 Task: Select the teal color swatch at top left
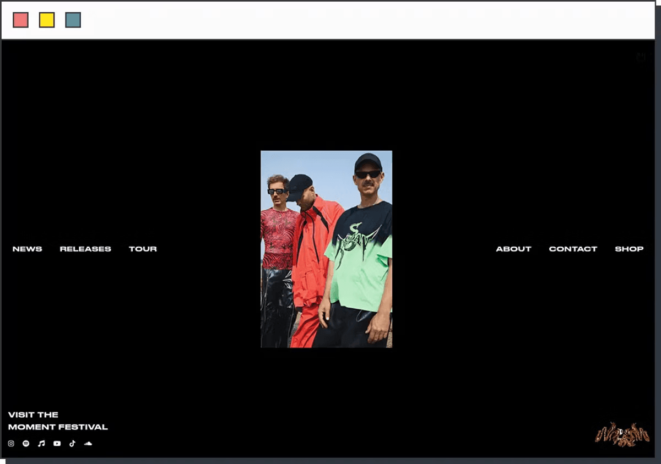[x=72, y=20]
